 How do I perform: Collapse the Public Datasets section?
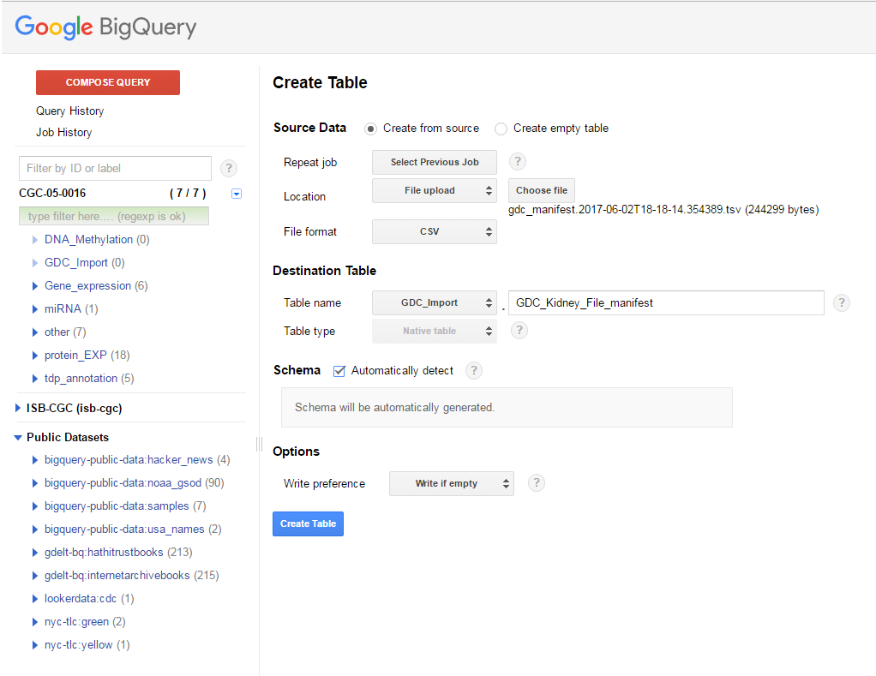[18, 438]
